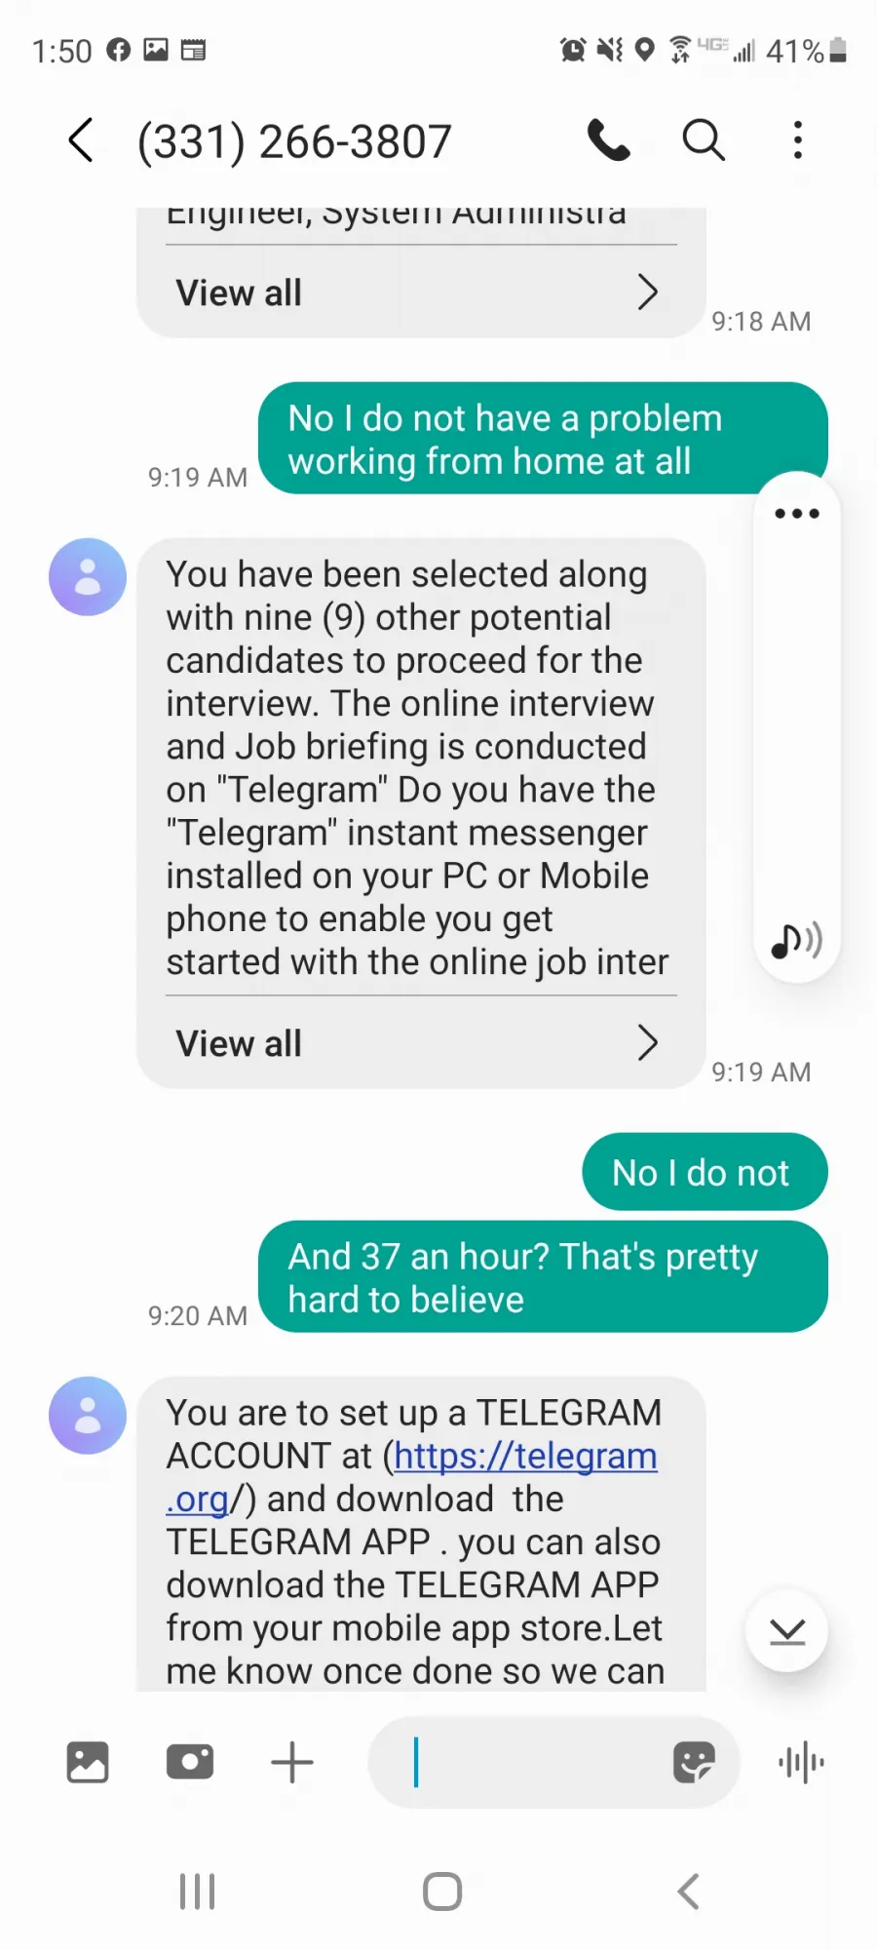
Task: Start a voice message recording
Action: tap(801, 1762)
